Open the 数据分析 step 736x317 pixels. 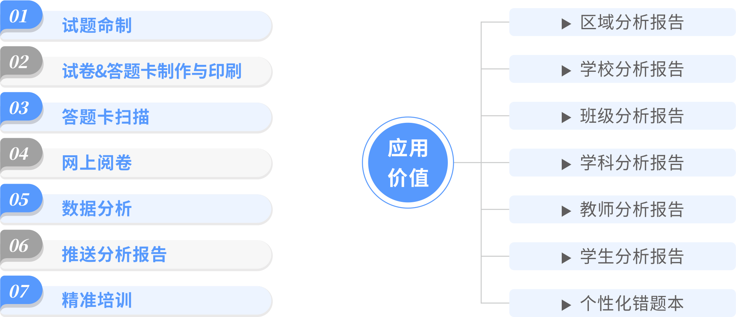point(97,209)
